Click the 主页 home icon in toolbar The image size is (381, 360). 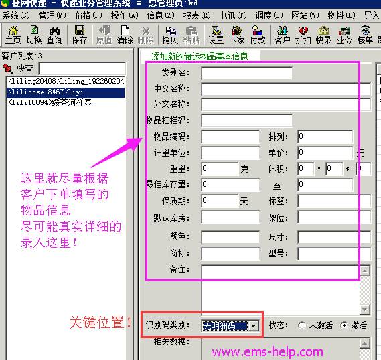click(x=13, y=35)
